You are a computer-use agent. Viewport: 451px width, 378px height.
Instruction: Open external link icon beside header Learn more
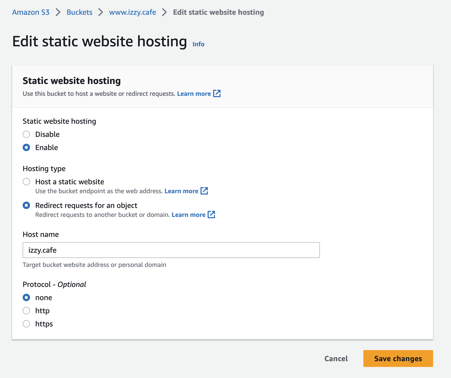tap(217, 93)
